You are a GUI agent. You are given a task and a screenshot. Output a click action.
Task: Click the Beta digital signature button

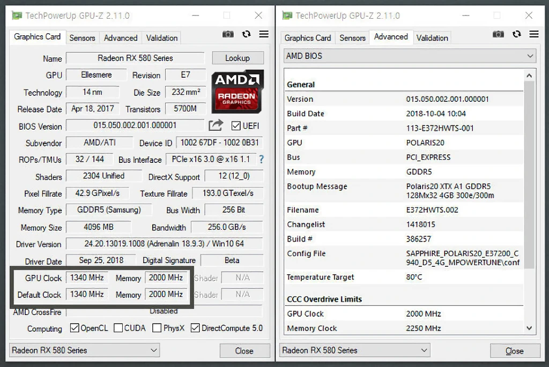232,260
